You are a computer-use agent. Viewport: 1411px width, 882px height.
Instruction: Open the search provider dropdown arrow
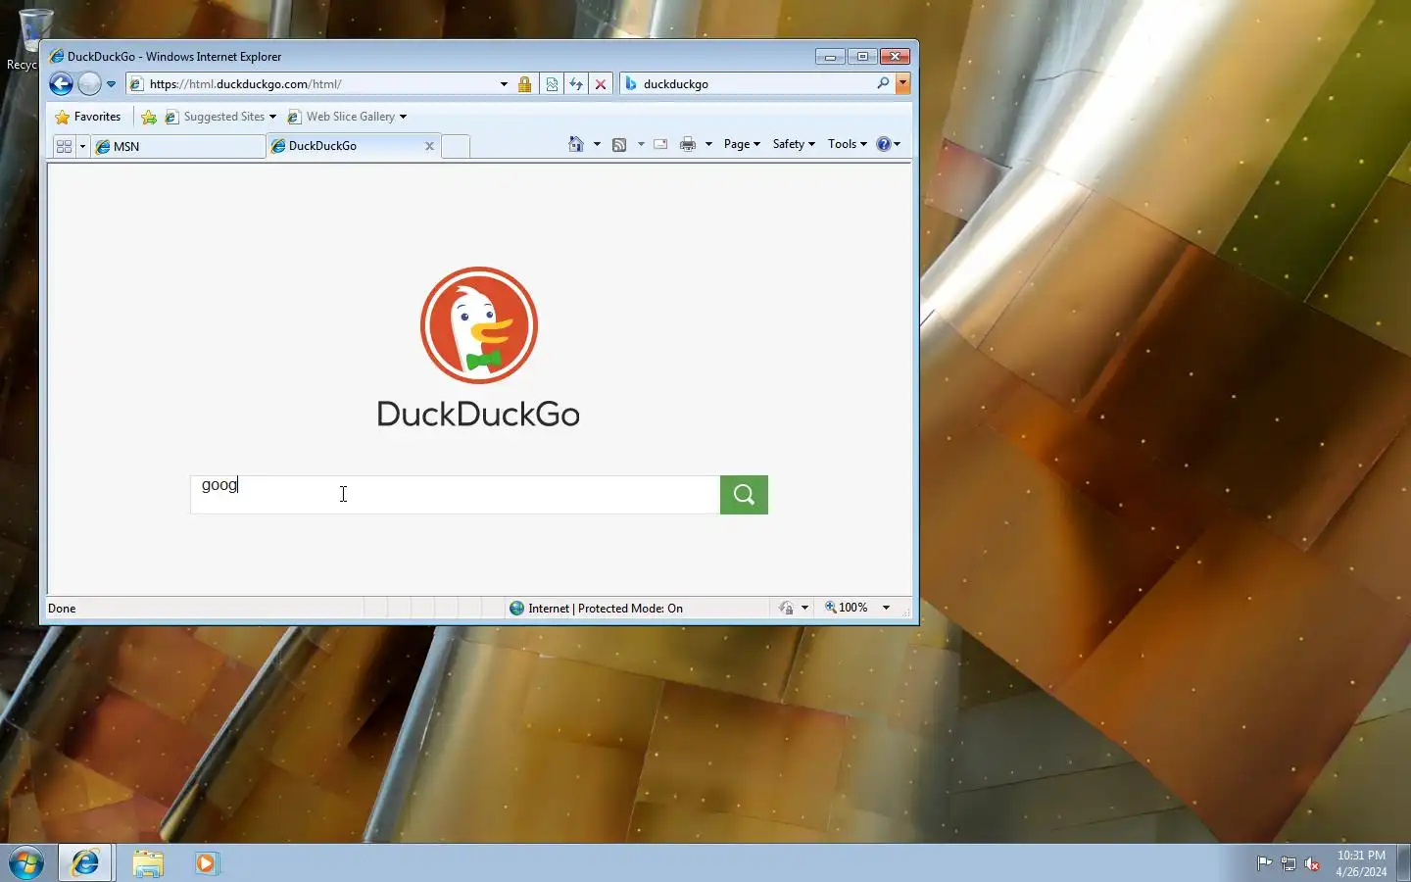tap(902, 84)
